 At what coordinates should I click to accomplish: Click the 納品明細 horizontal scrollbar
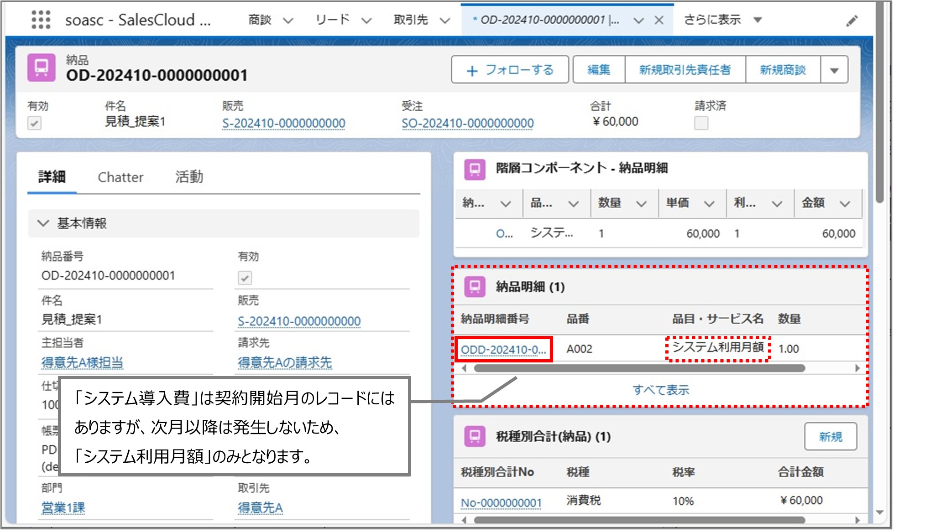[x=639, y=368]
